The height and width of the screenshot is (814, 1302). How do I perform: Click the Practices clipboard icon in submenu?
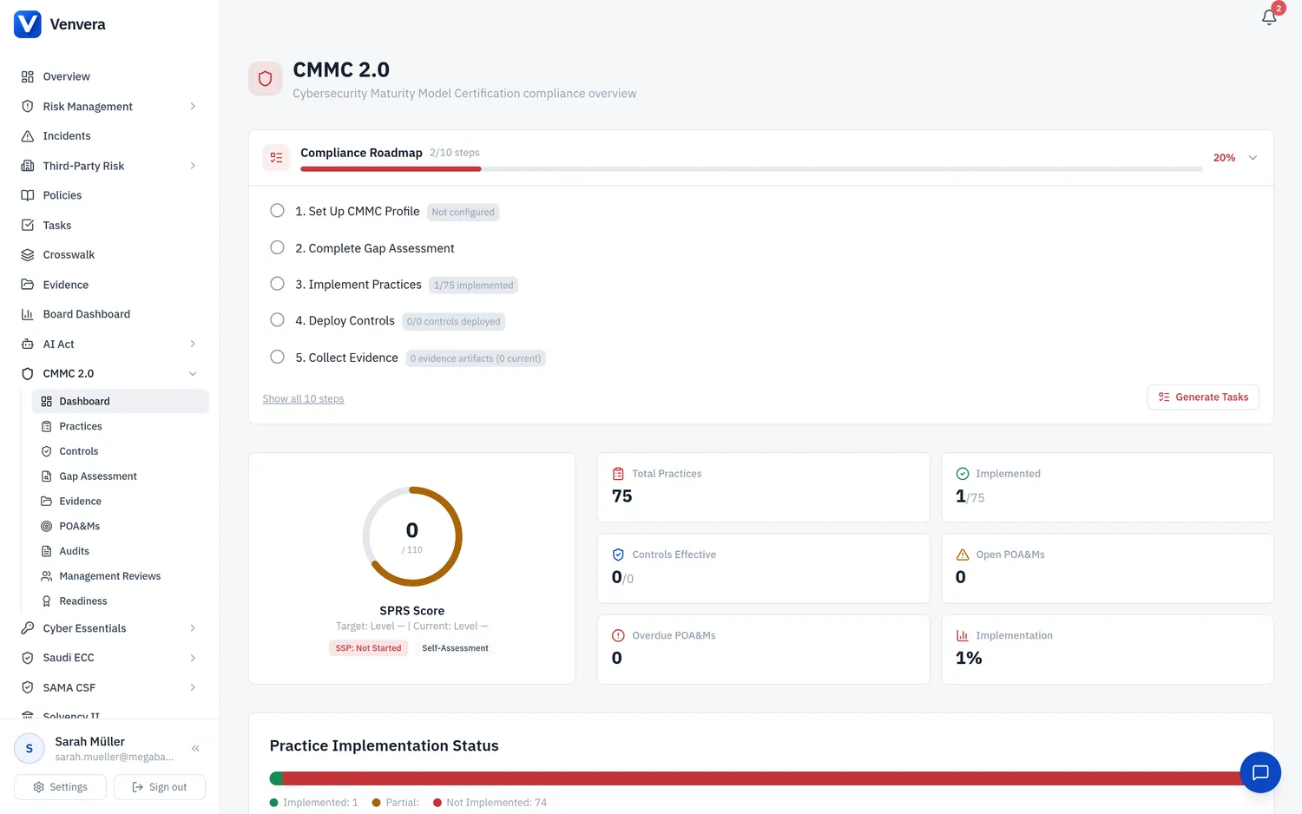click(x=47, y=426)
